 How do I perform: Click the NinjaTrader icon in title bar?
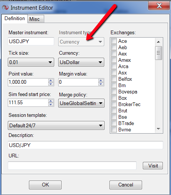click(5, 7)
